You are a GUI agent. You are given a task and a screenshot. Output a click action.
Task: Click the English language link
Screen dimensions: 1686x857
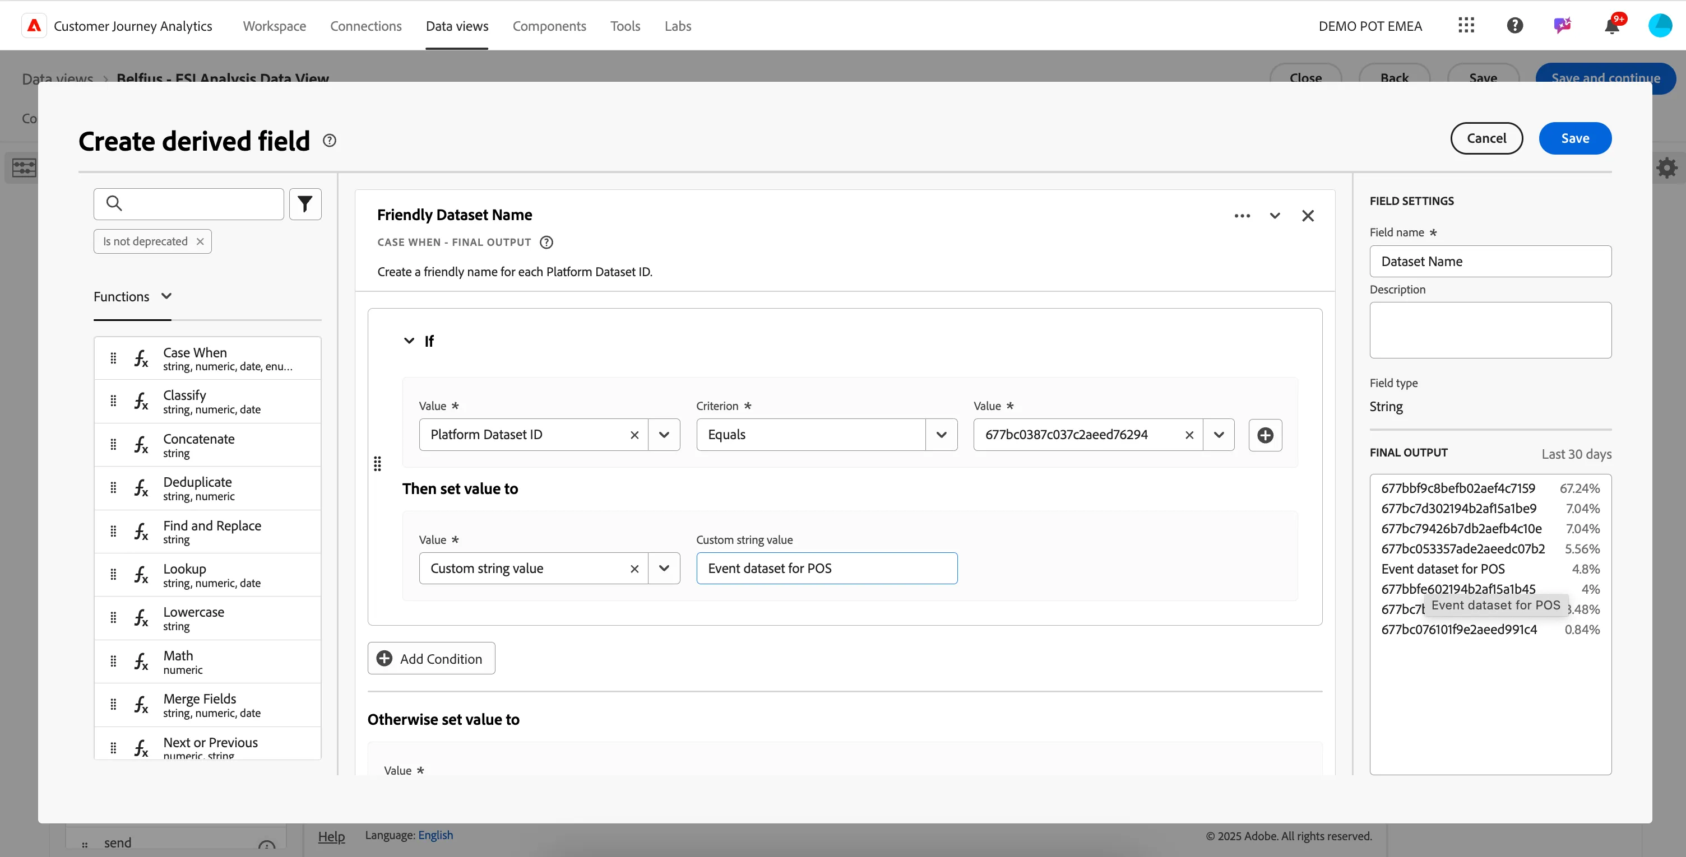[436, 835]
